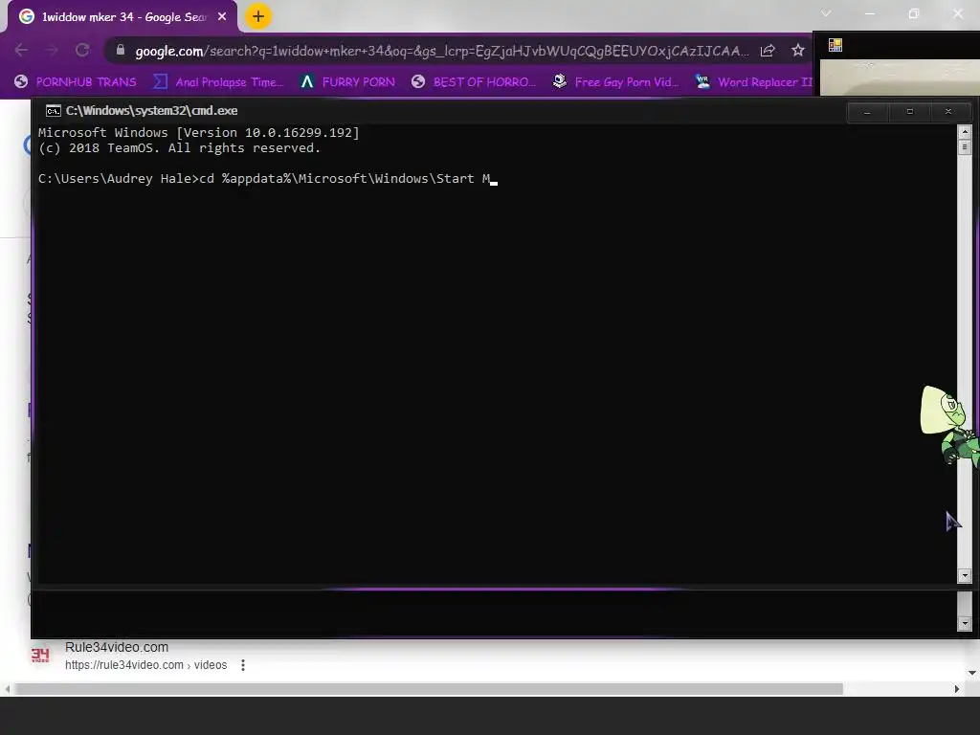Click the Chrome back arrow button
The height and width of the screenshot is (735, 980).
pyautogui.click(x=21, y=50)
